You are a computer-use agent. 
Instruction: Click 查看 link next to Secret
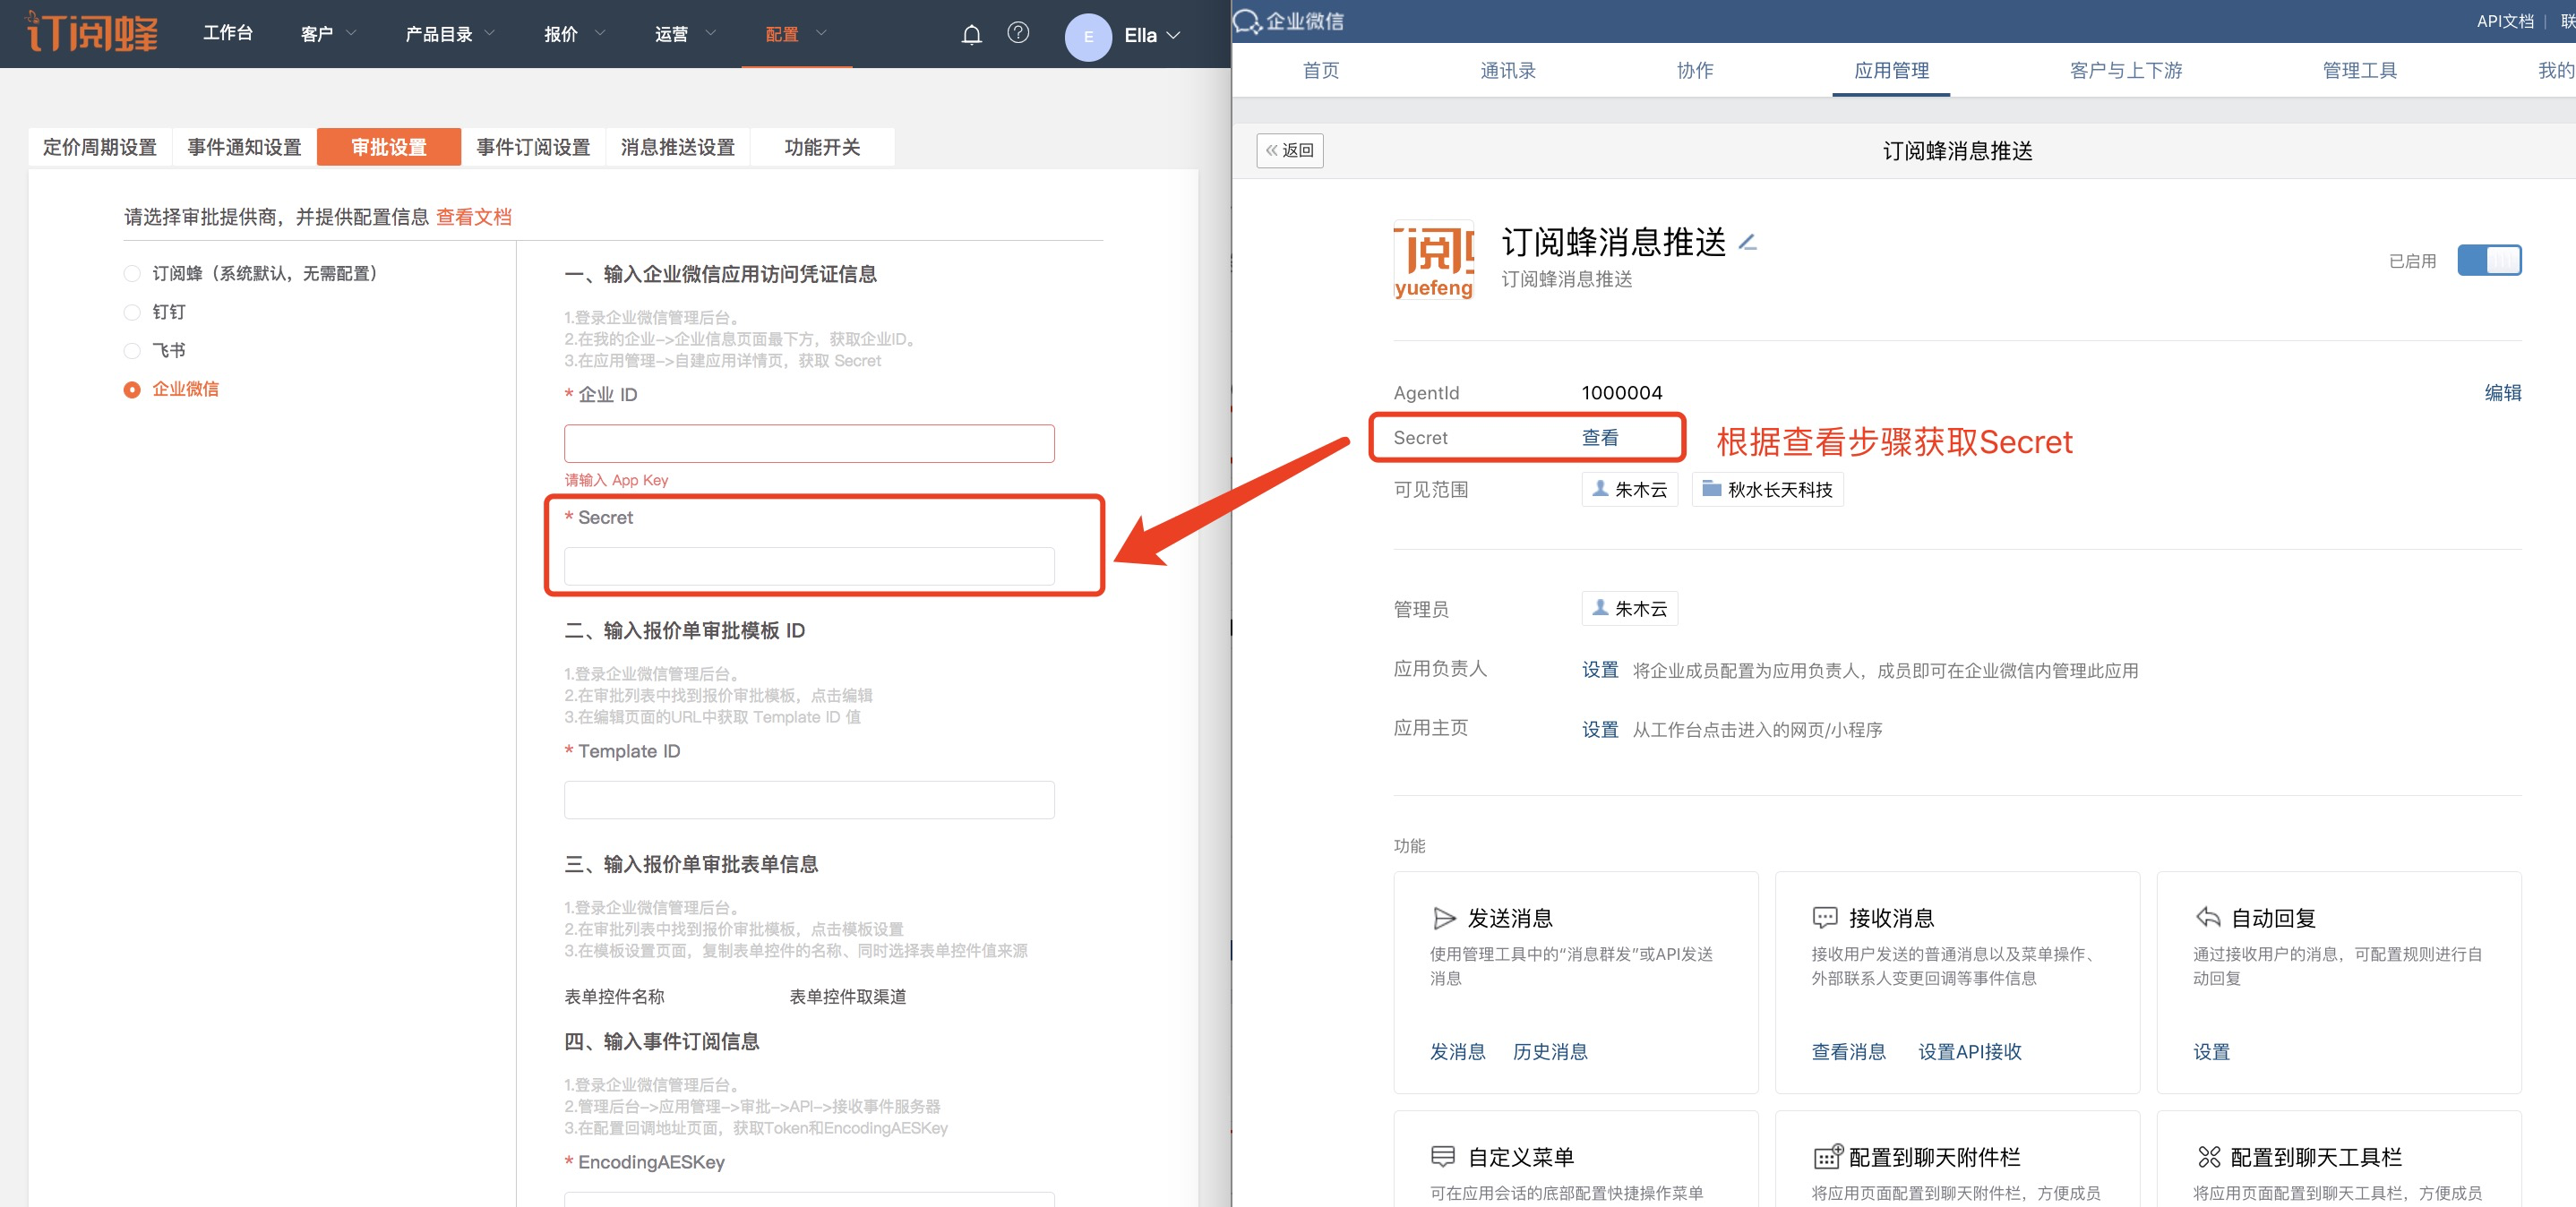point(1599,438)
